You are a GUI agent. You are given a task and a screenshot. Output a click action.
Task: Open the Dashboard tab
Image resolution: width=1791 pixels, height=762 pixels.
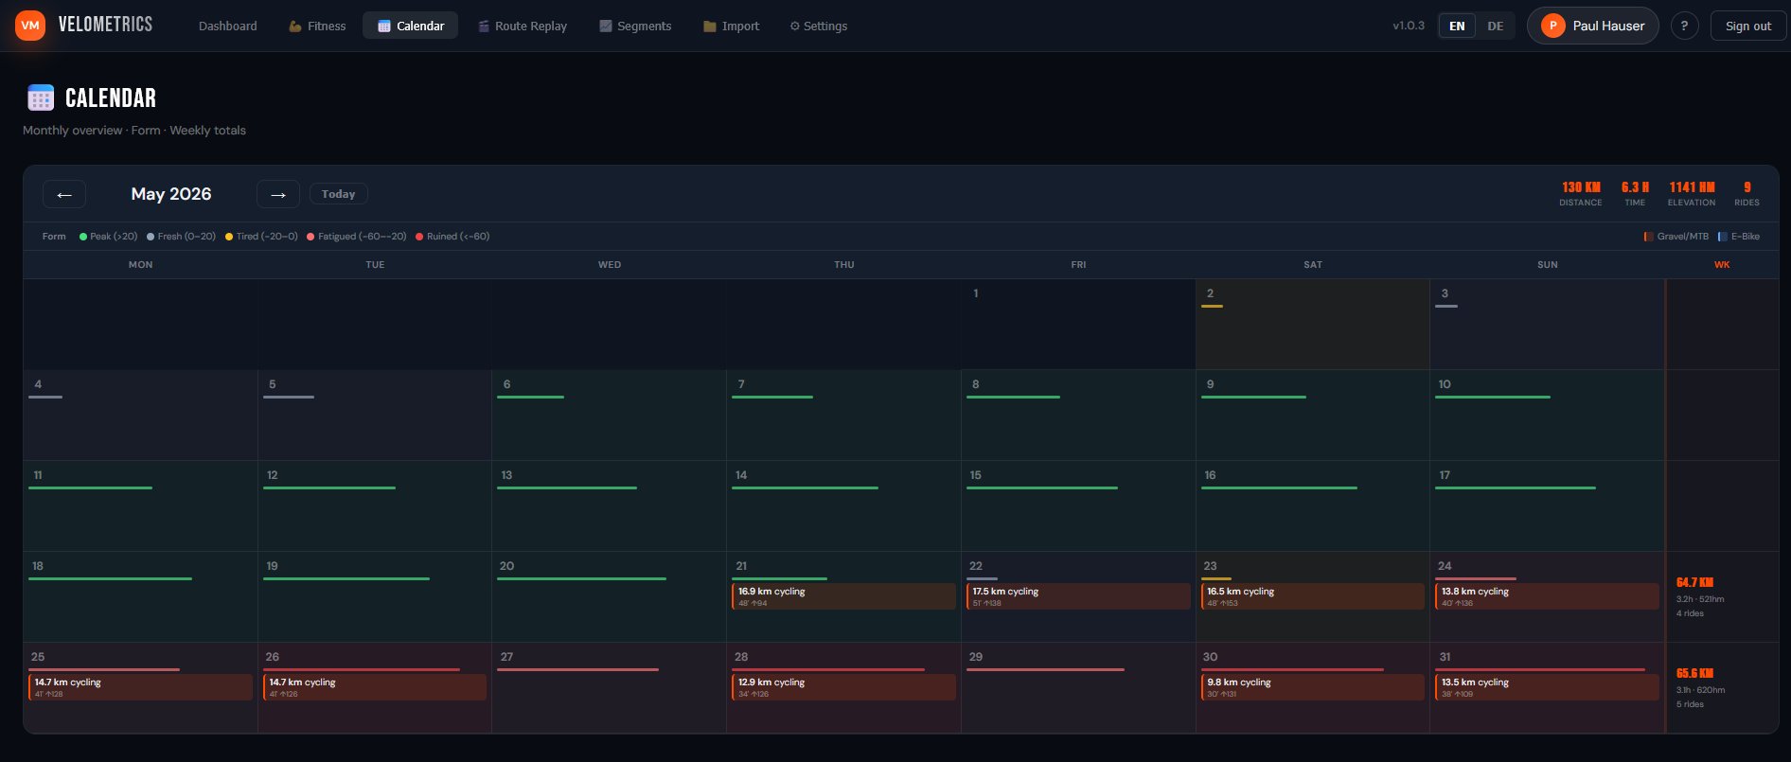click(x=228, y=27)
